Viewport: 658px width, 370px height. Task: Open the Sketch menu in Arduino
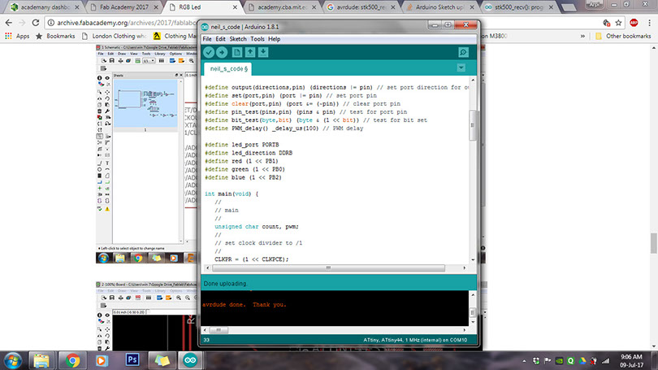click(x=238, y=39)
